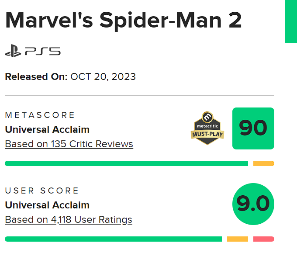297x253 pixels.
Task: Open the green 90 Metascore box
Action: click(253, 128)
